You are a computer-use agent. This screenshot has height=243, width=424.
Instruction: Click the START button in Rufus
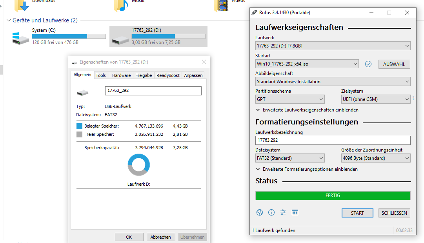(357, 213)
